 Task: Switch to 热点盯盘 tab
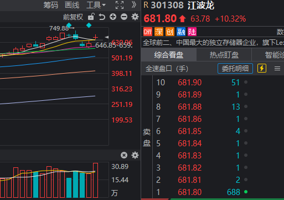pos(224,55)
